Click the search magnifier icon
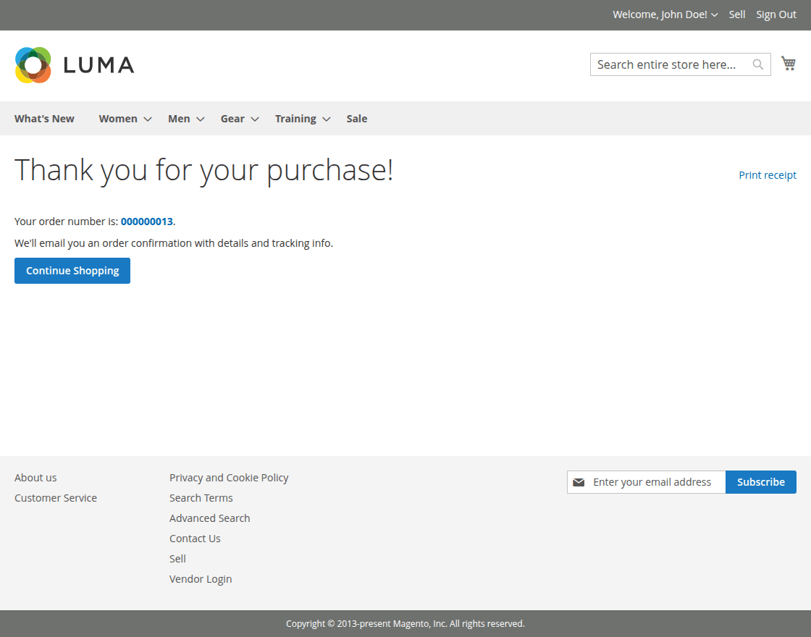This screenshot has height=637, width=811. (757, 64)
